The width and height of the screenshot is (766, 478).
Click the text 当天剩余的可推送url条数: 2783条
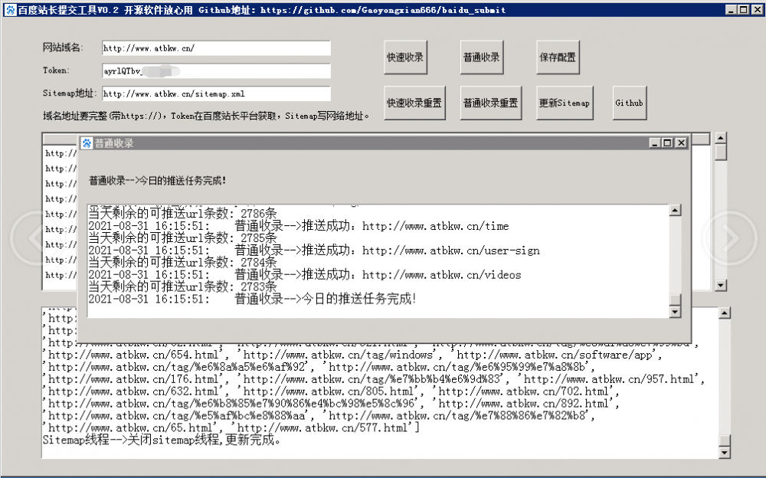click(183, 287)
